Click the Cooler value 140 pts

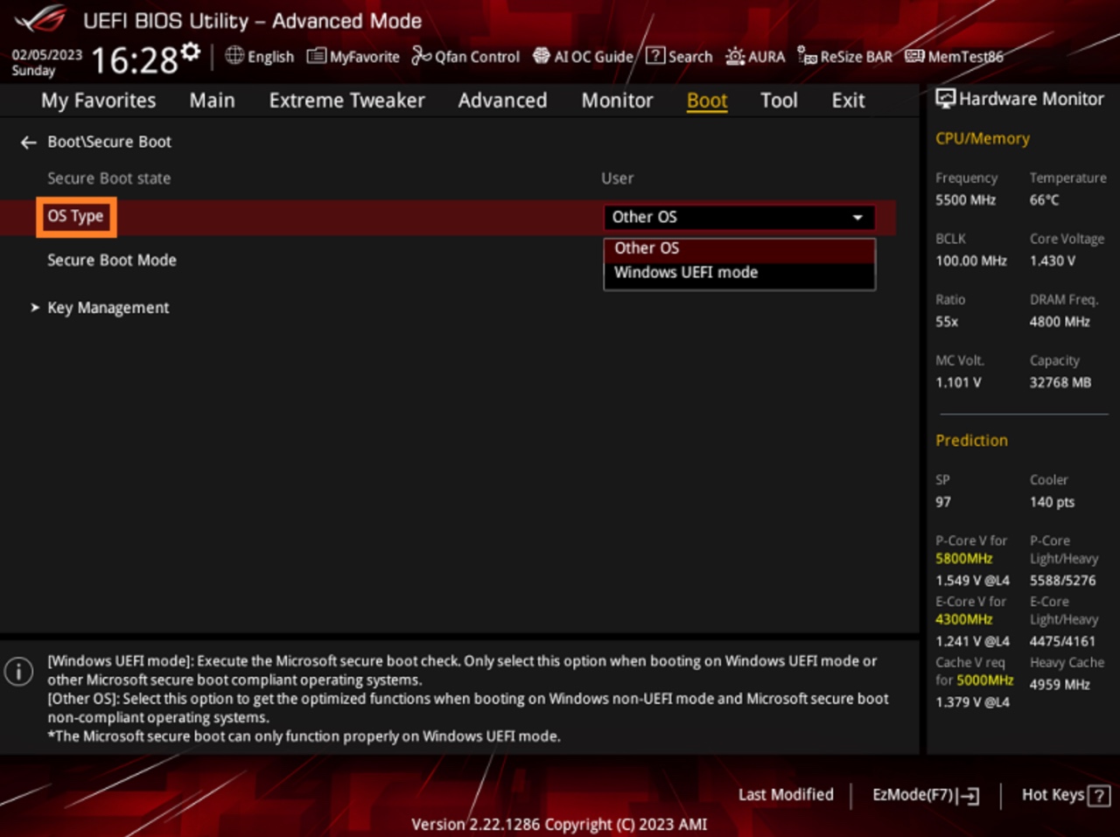tap(1052, 502)
